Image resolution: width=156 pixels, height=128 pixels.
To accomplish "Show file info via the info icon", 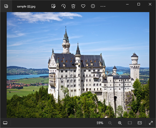I will [x=93, y=6].
